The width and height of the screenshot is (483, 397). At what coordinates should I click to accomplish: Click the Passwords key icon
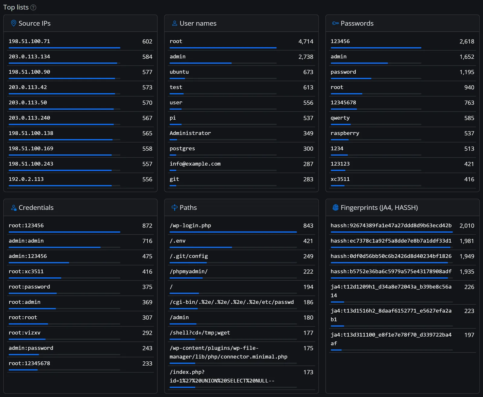[x=335, y=23]
